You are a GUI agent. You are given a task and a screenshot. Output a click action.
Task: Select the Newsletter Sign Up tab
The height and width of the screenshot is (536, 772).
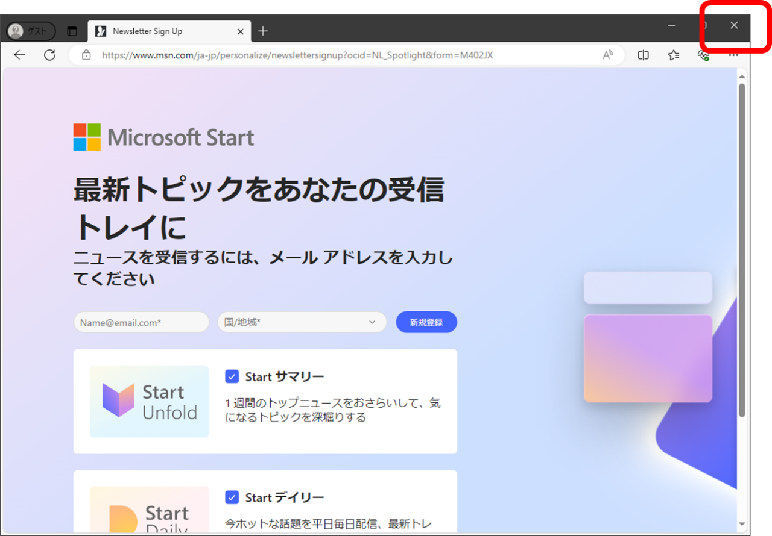[168, 31]
